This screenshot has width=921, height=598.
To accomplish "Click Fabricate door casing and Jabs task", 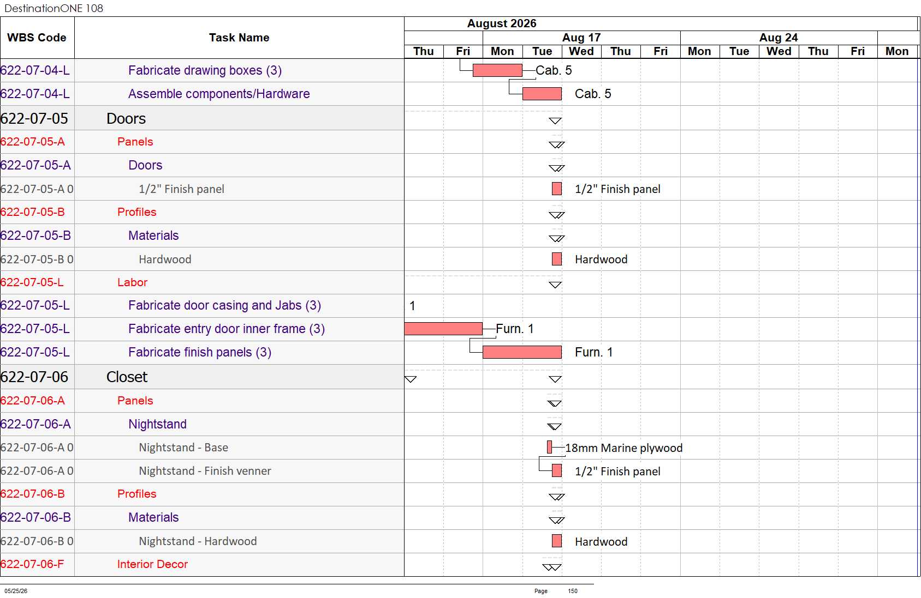I will click(x=224, y=305).
